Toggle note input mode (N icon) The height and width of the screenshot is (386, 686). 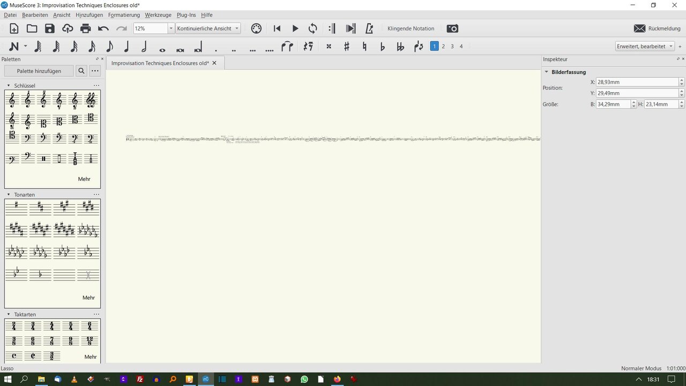coord(14,47)
